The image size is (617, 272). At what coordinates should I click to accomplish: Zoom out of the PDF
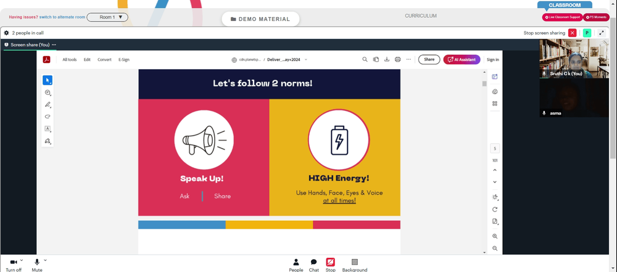pyautogui.click(x=495, y=249)
